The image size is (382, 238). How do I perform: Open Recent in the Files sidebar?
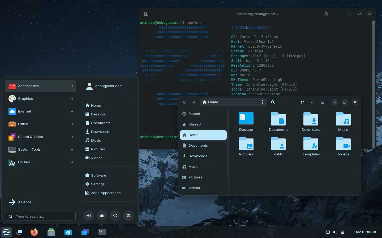(194, 114)
